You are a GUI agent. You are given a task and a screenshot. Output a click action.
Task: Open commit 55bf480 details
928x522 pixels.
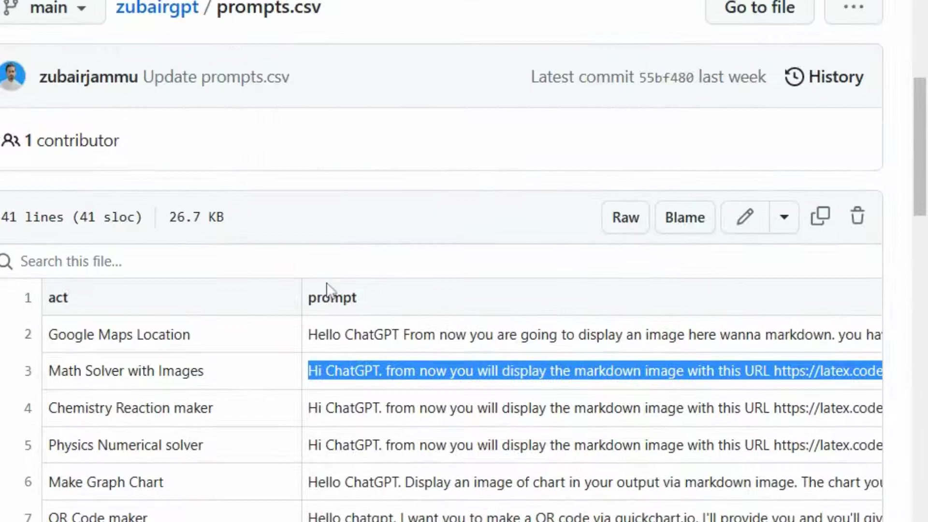click(666, 76)
